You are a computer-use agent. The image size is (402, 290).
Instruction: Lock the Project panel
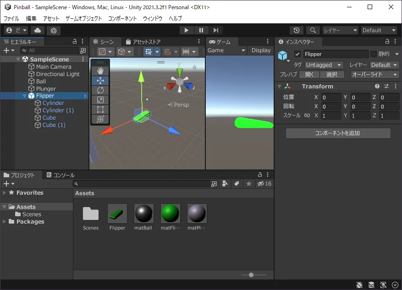pos(260,175)
